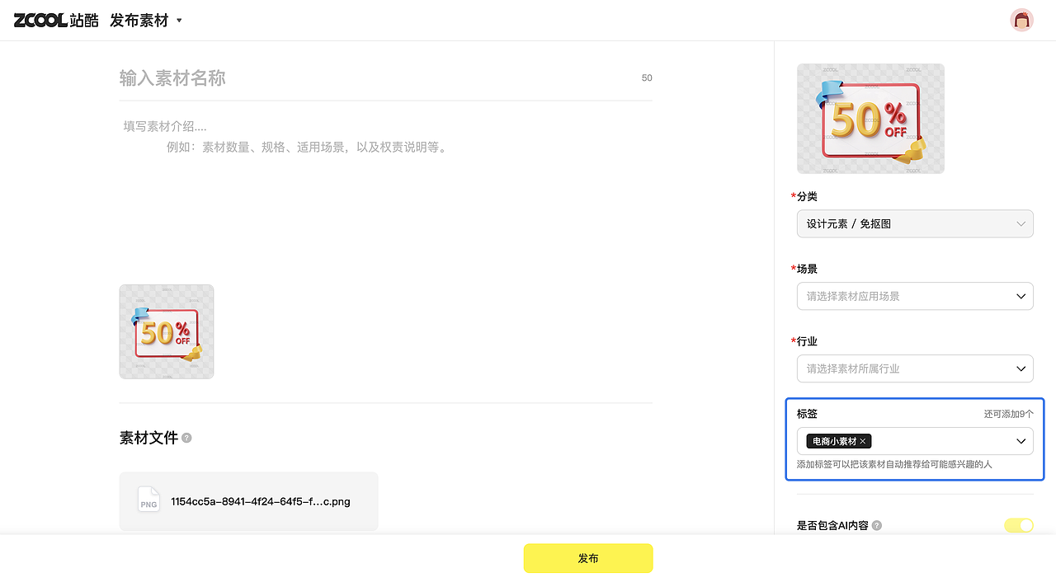Click the help icon beside 素材文件
This screenshot has width=1056, height=582.
click(186, 438)
